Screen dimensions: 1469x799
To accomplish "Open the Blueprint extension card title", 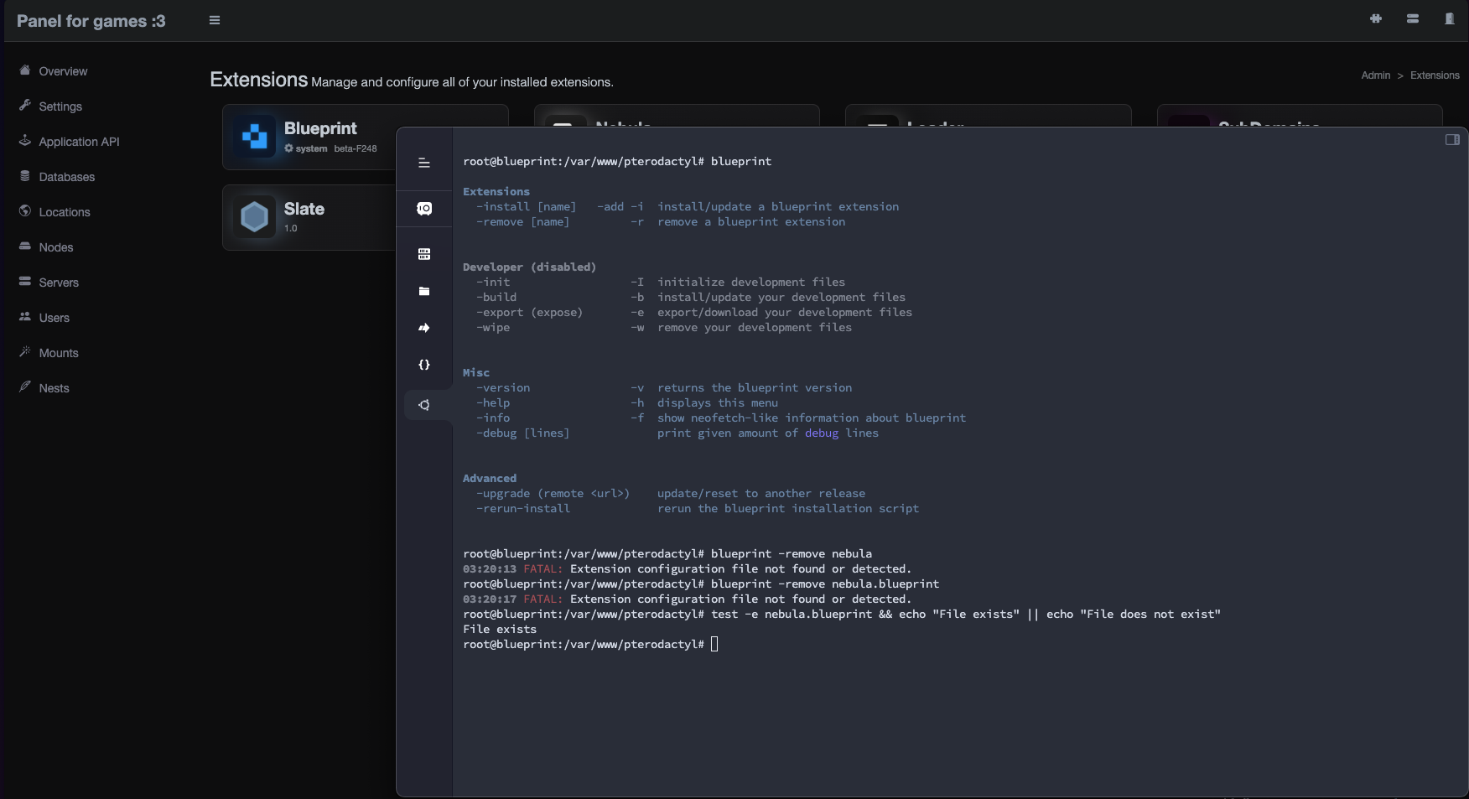I will pos(320,128).
